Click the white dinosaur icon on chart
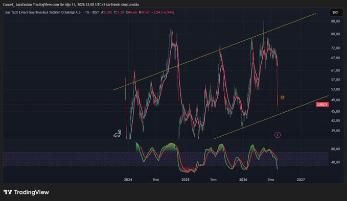The image size is (347, 201). [118, 134]
